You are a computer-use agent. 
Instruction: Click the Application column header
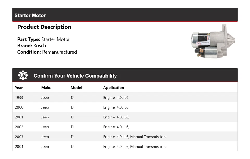click(x=114, y=88)
